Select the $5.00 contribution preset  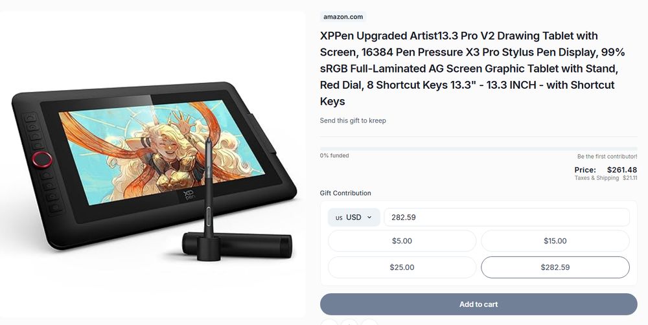coord(402,241)
